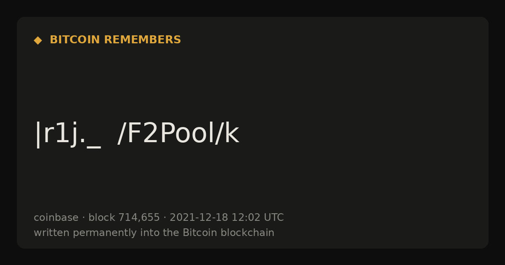Click the leading vertical bar character
The height and width of the screenshot is (265, 505).
pos(38,134)
